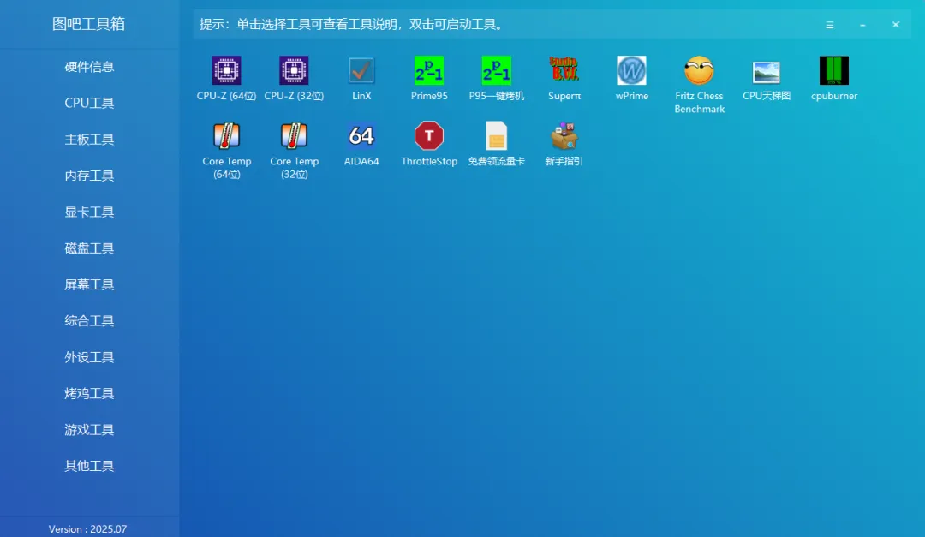Select the CPU-Z (64位) tool icon
Screen dimensions: 925x537
tap(226, 71)
